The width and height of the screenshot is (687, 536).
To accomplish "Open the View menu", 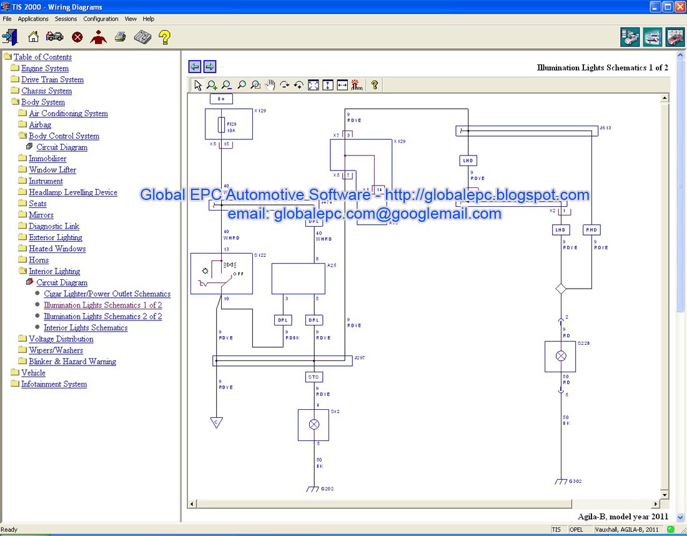I will (x=131, y=19).
